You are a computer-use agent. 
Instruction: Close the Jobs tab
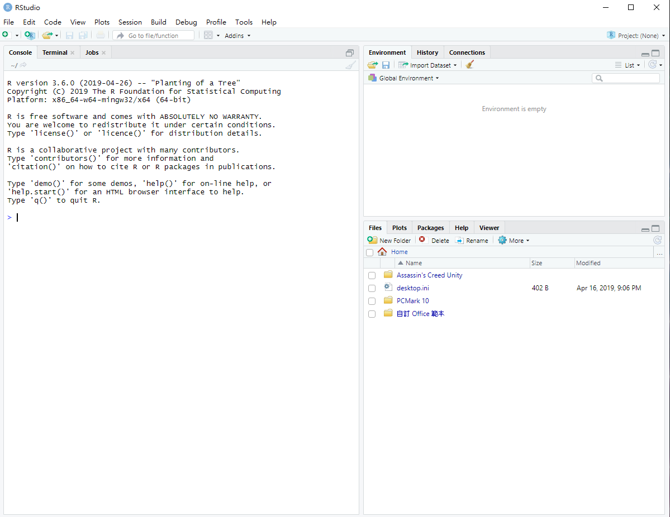[x=103, y=52]
